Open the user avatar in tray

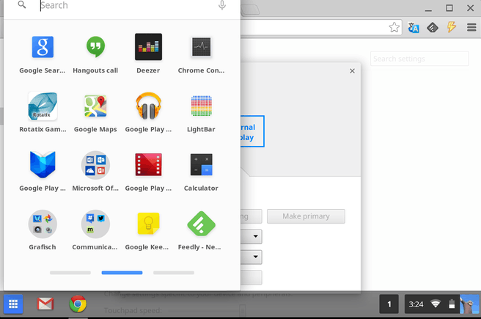[x=469, y=304]
